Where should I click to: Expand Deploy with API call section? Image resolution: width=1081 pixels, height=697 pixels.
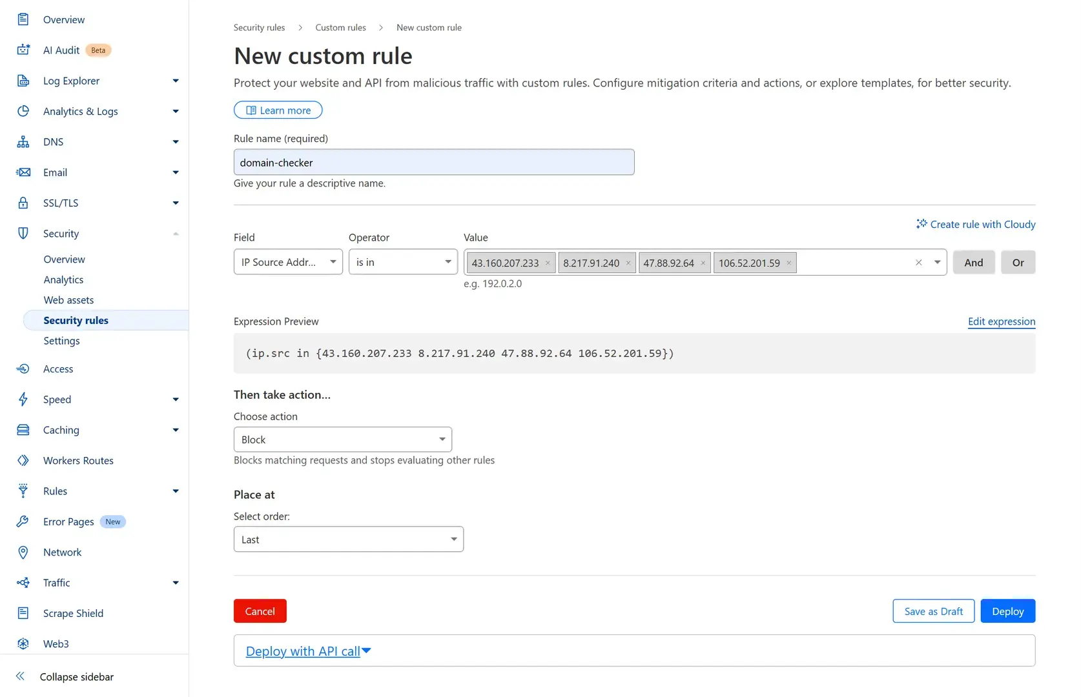click(309, 651)
